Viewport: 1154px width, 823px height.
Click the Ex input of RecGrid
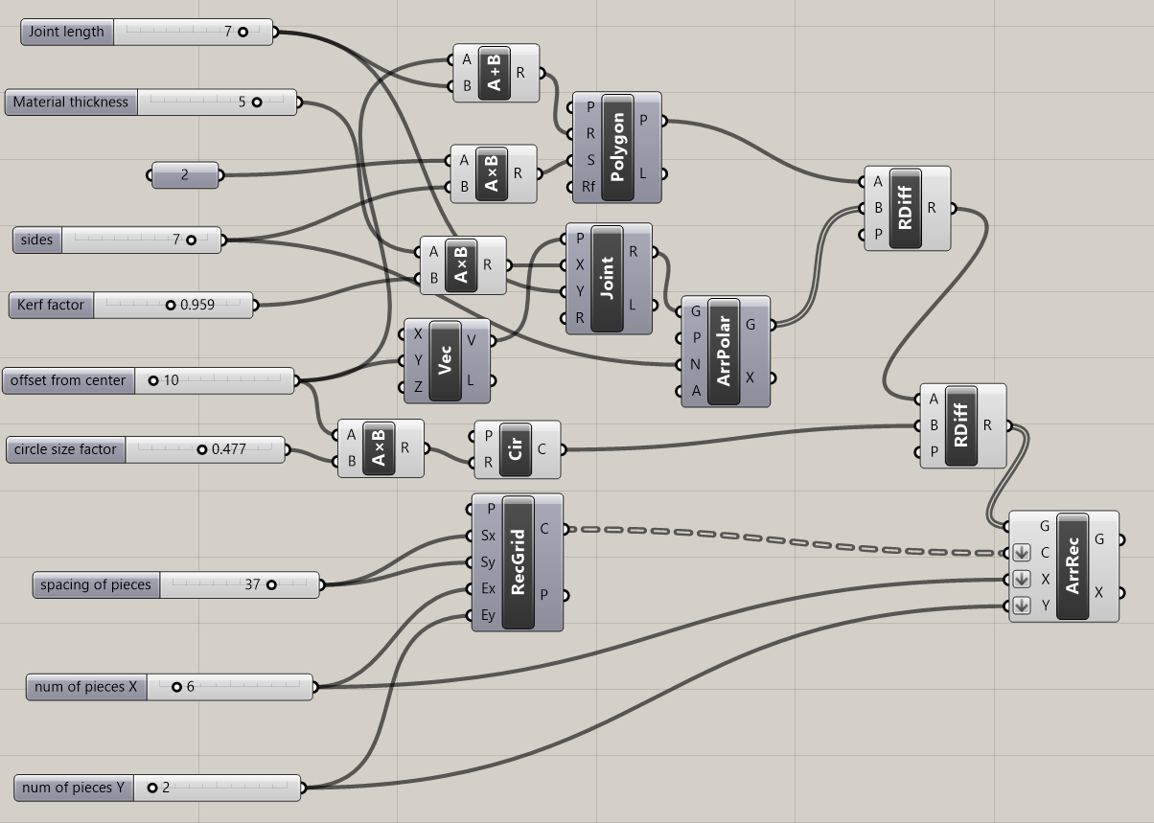[x=489, y=589]
